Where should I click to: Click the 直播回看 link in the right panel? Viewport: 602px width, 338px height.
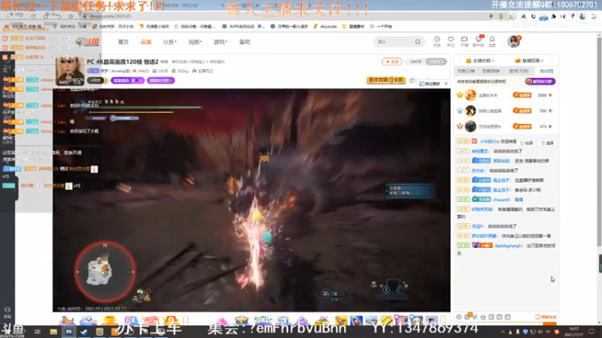530,61
